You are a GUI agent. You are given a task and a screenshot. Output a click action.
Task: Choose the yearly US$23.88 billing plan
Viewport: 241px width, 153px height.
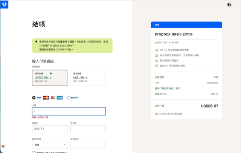[x=50, y=78]
